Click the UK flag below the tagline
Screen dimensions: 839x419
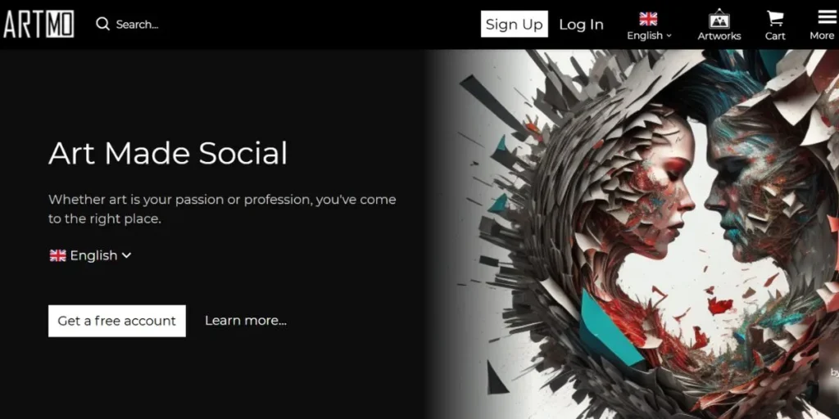click(x=58, y=255)
